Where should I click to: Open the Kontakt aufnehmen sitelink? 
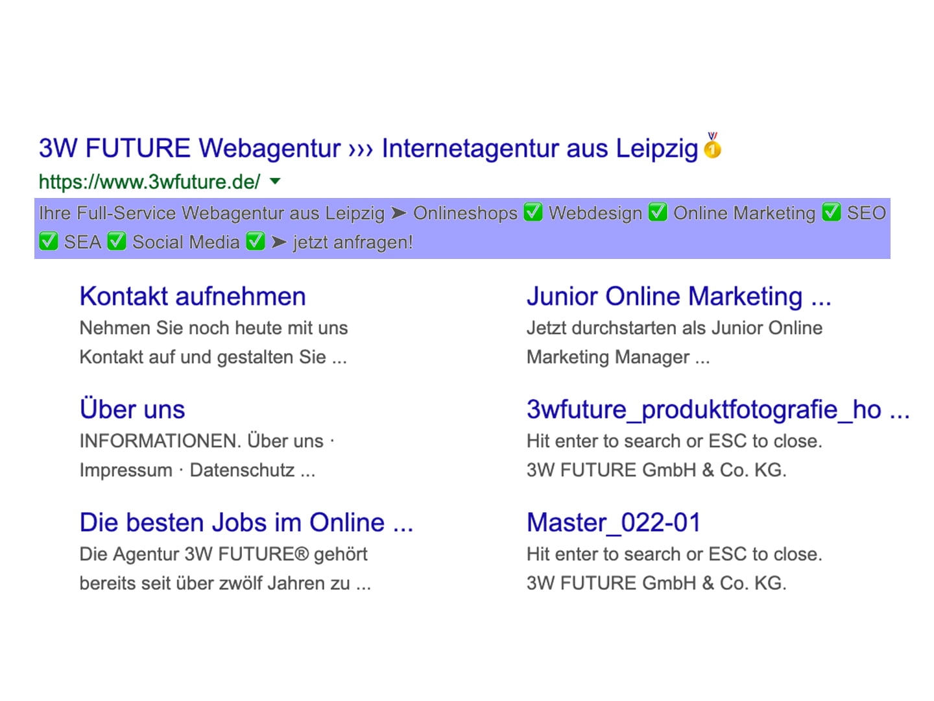click(x=193, y=297)
